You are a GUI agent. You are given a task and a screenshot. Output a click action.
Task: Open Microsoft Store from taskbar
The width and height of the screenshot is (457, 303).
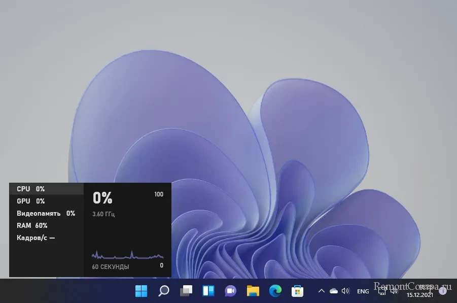[x=297, y=291]
